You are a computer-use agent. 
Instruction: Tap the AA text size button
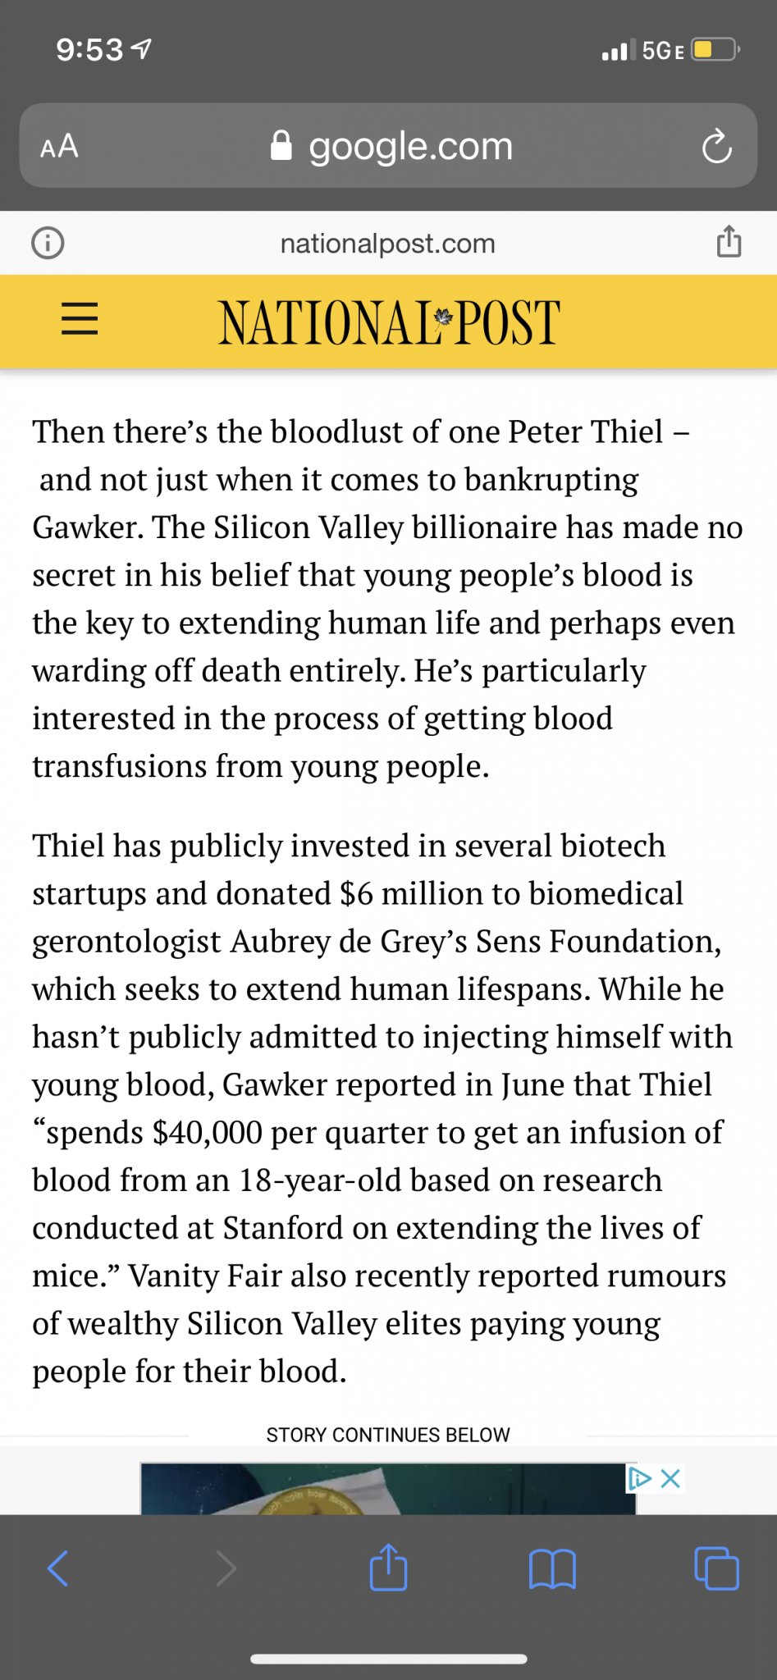tap(59, 147)
